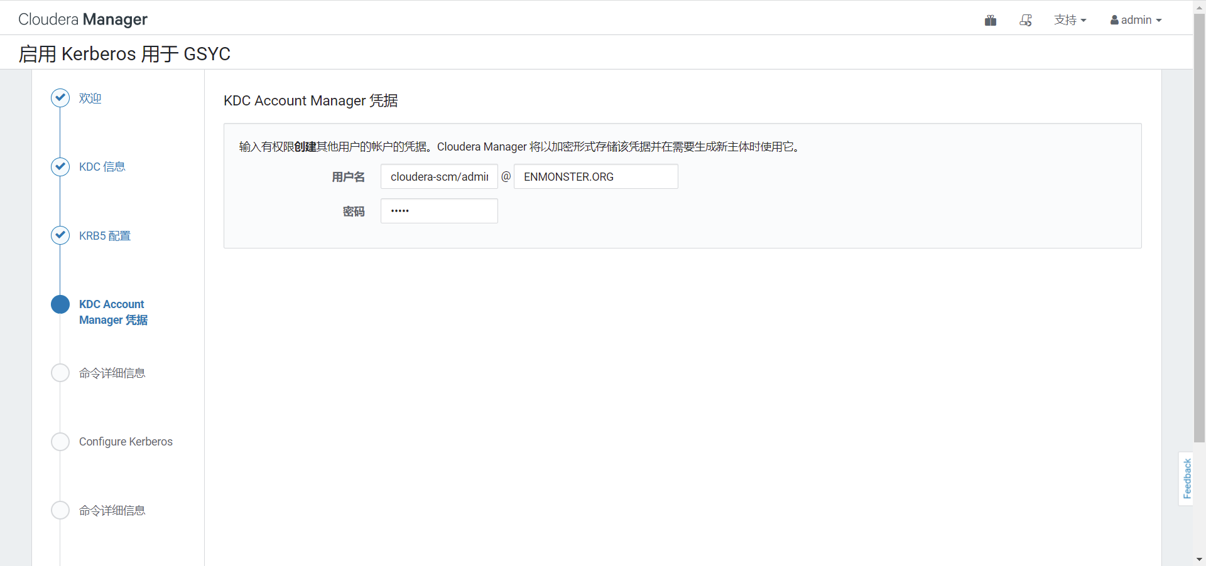The width and height of the screenshot is (1206, 566).
Task: Click the checkmark icon beside 欢迎 step
Action: 60,98
